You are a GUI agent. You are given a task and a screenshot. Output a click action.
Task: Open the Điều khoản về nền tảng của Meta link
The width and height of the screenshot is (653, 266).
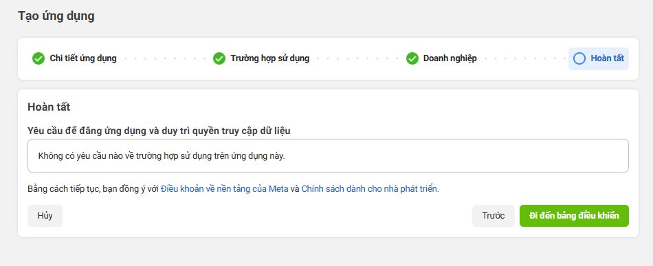[225, 189]
